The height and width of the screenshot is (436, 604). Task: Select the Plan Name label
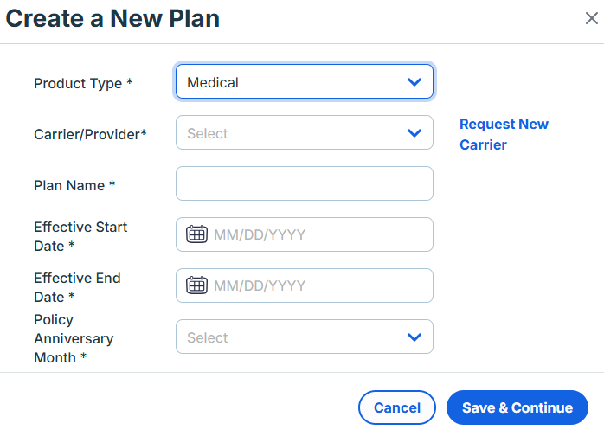pyautogui.click(x=74, y=185)
